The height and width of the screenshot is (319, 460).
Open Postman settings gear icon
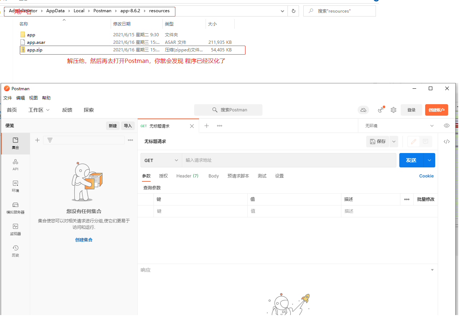(x=394, y=110)
